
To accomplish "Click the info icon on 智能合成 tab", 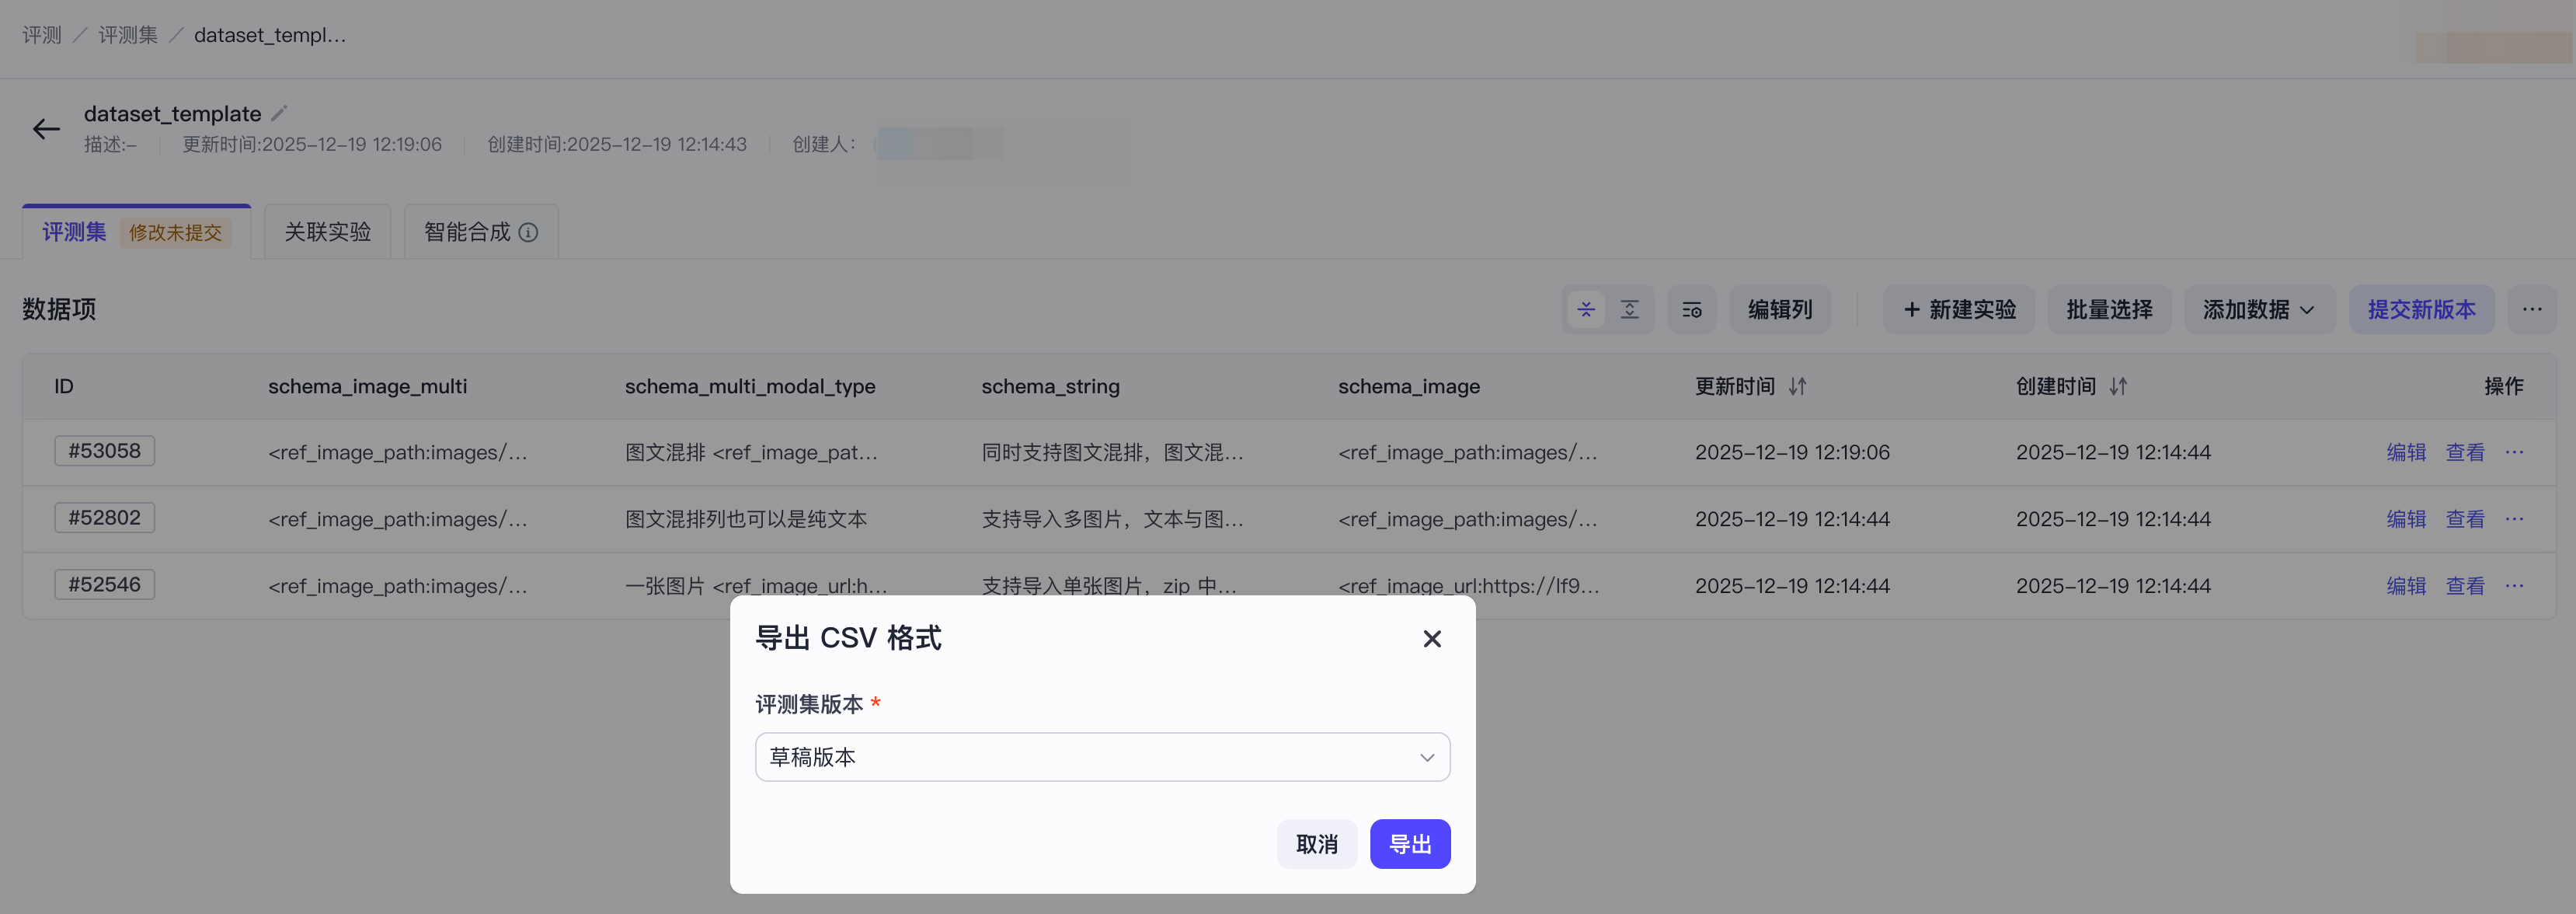I will click(529, 233).
